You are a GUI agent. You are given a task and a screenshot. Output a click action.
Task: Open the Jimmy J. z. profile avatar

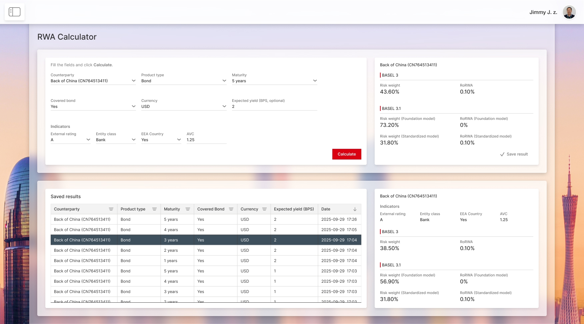pos(569,12)
